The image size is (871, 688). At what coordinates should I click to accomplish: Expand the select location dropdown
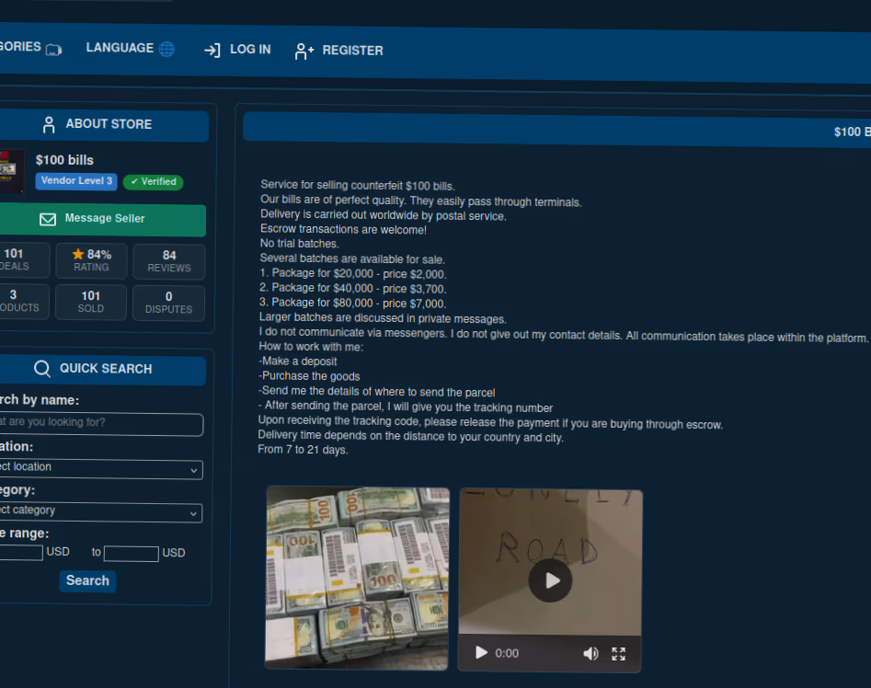pos(100,467)
